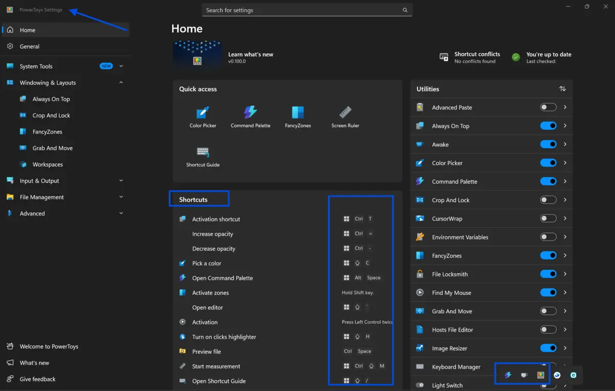615x391 pixels.
Task: Switch off Command Palette toggle
Action: pos(548,181)
